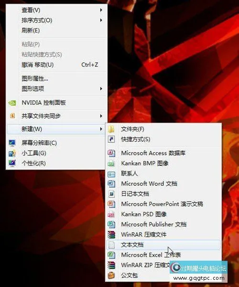This screenshot has height=287, width=239.
Task: Select Microsoft Excel 工作表 entry
Action: point(163,255)
